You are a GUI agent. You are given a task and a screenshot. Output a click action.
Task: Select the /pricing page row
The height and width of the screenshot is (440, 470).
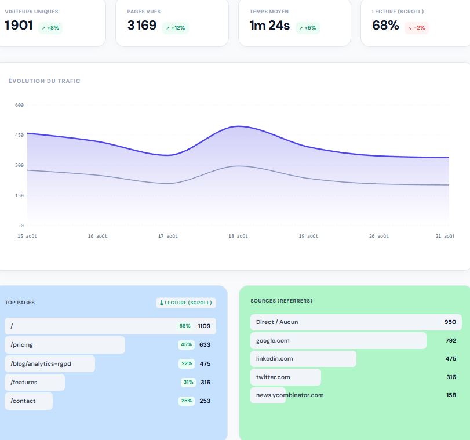click(110, 344)
